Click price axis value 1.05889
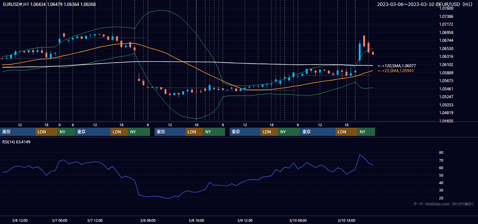This screenshot has height=224, width=478. (x=446, y=73)
